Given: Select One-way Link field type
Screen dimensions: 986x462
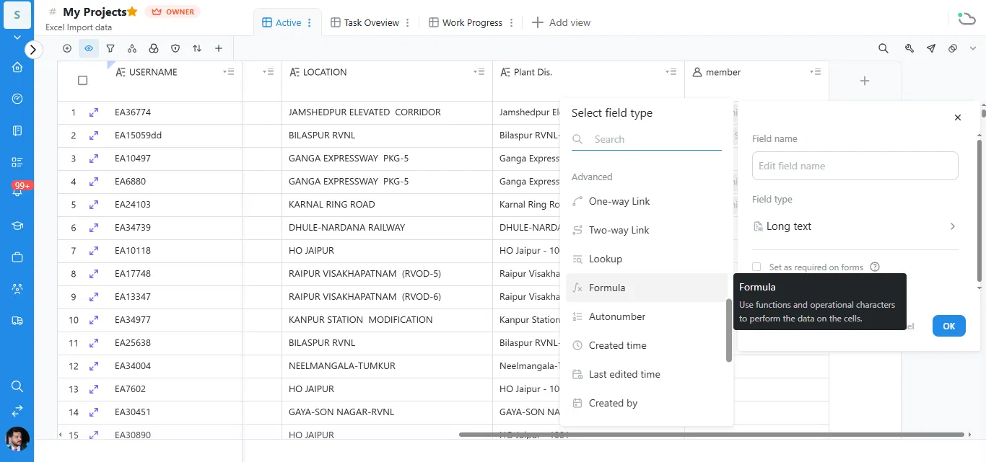Looking at the screenshot, I should (646, 201).
